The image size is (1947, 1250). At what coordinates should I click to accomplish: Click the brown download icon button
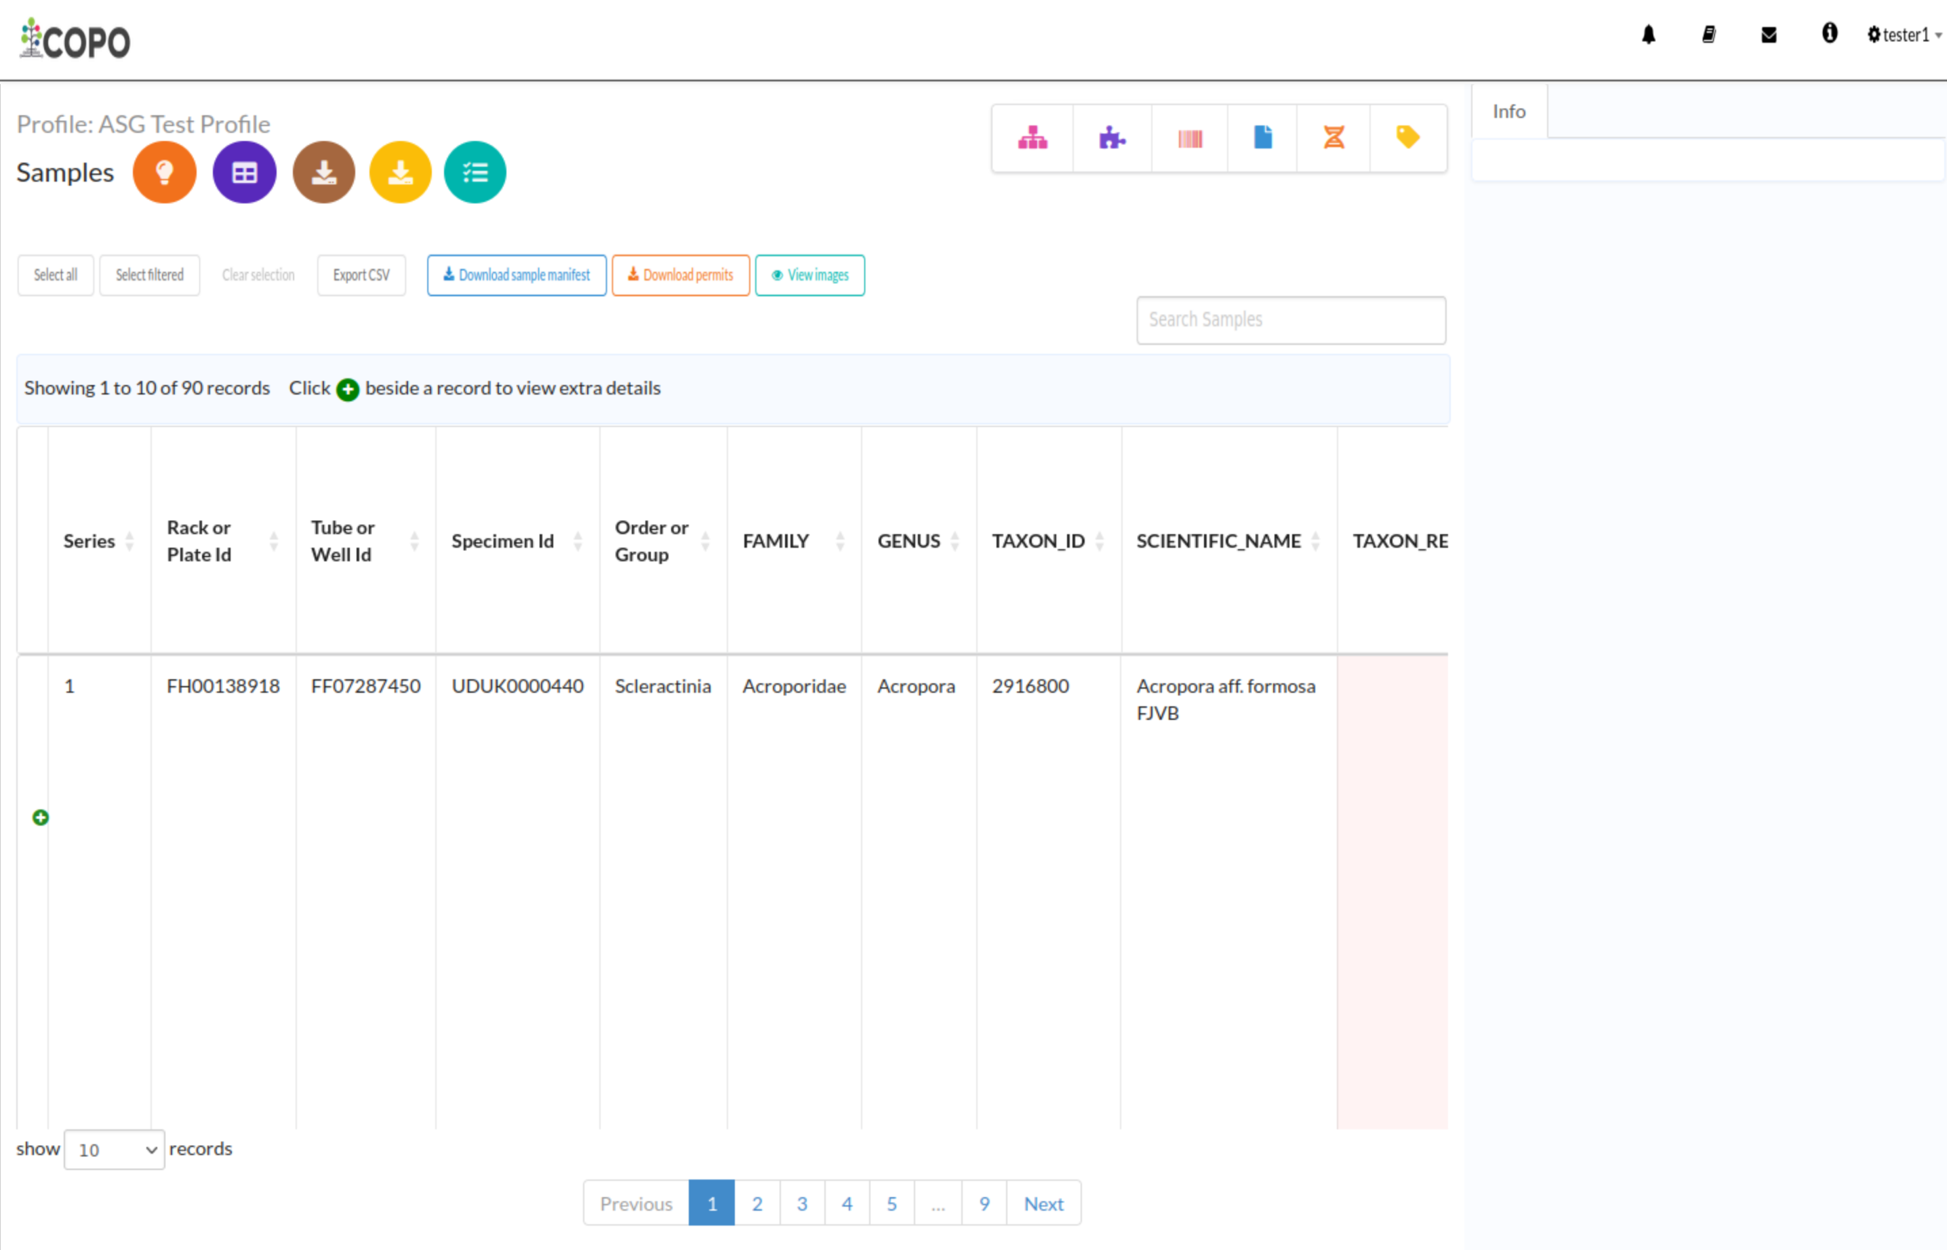point(324,172)
